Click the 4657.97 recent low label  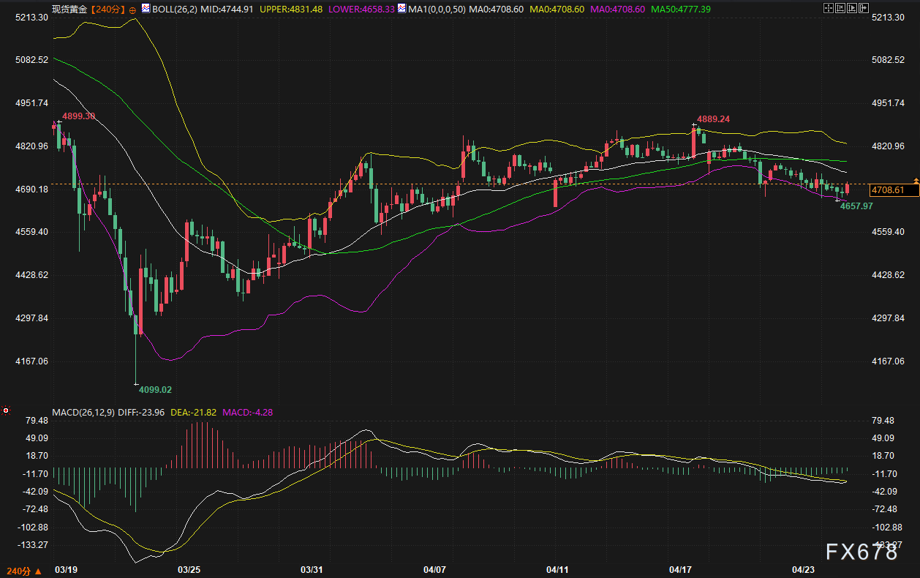[x=856, y=206]
